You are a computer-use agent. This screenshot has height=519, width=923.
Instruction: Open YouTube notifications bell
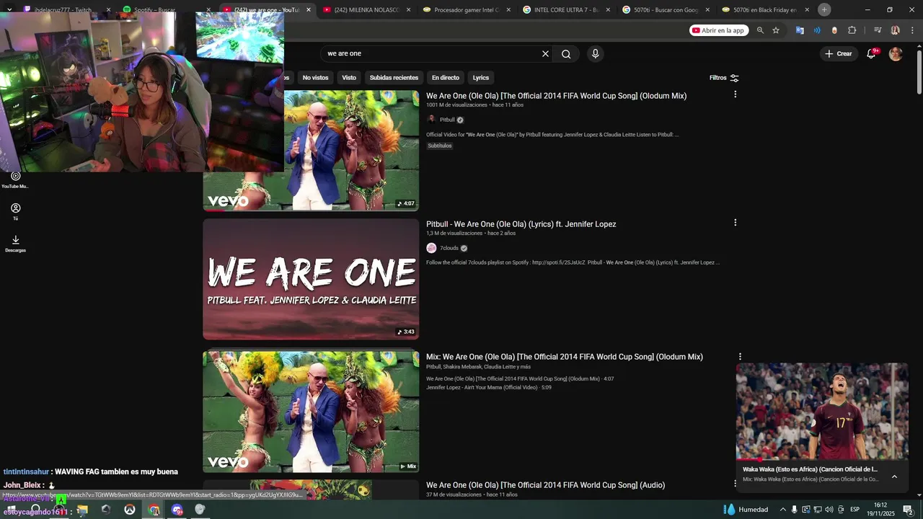[871, 53]
